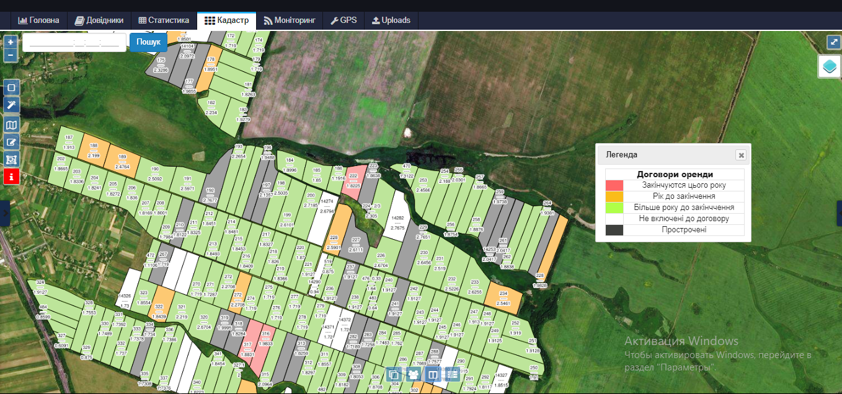This screenshot has width=842, height=394.
Task: Select green parcel 231
Action: coord(441,263)
